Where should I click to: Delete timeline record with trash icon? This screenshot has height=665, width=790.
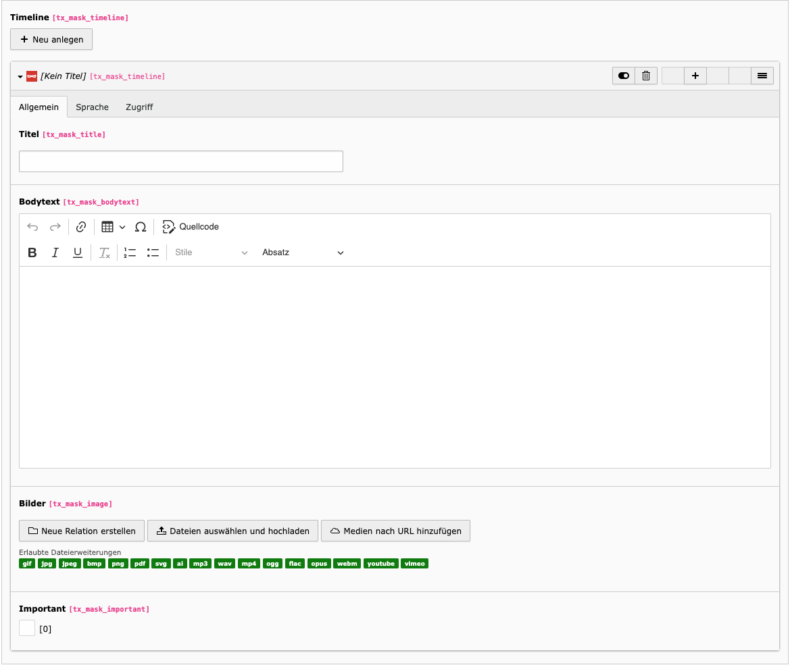pos(646,76)
